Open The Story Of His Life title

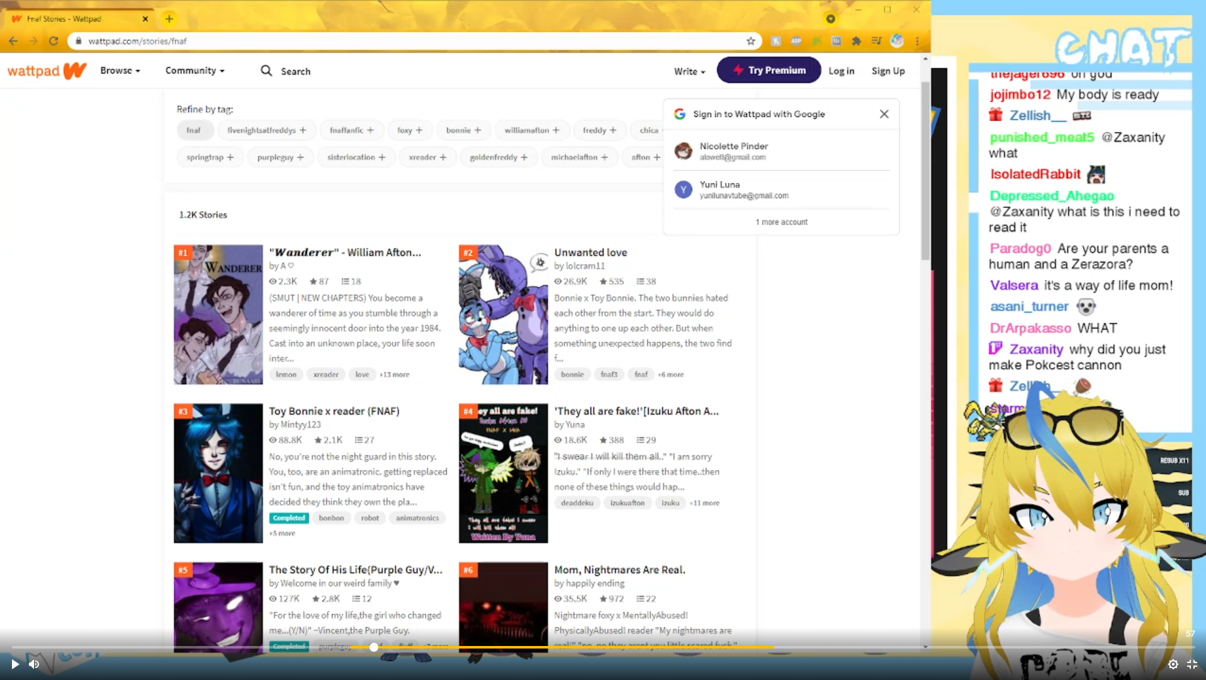356,570
